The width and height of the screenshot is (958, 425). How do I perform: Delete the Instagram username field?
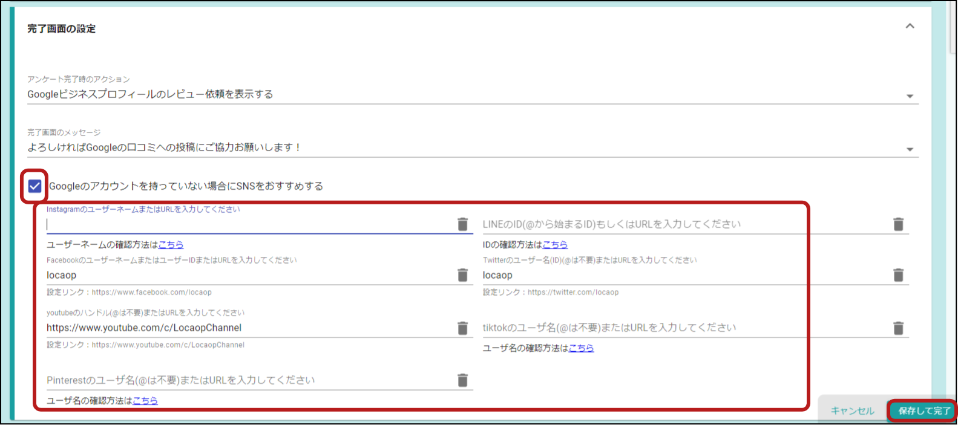coord(463,224)
